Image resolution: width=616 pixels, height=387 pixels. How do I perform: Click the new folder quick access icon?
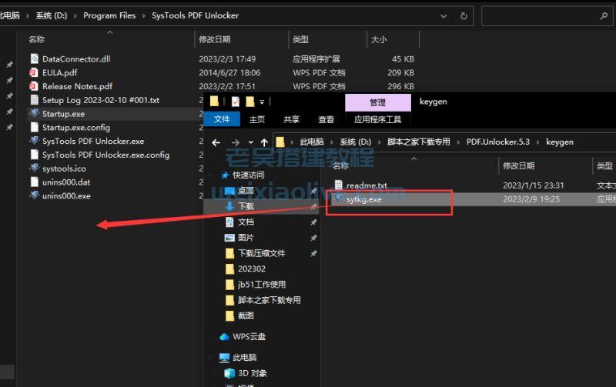(249, 102)
